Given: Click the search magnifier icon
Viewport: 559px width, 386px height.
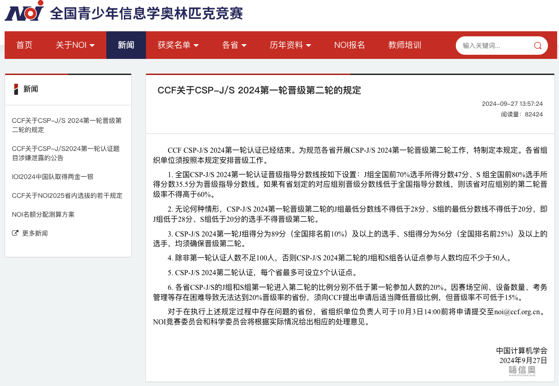Looking at the screenshot, I should (537, 46).
